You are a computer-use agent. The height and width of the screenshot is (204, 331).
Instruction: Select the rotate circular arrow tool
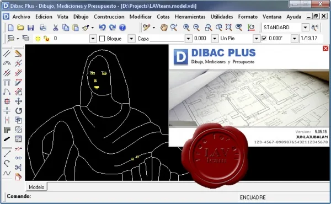(18, 111)
